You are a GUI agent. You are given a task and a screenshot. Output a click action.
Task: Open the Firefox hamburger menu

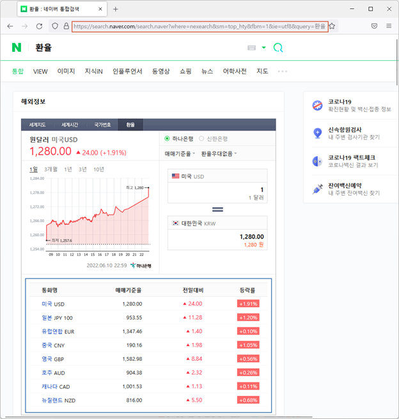click(389, 26)
